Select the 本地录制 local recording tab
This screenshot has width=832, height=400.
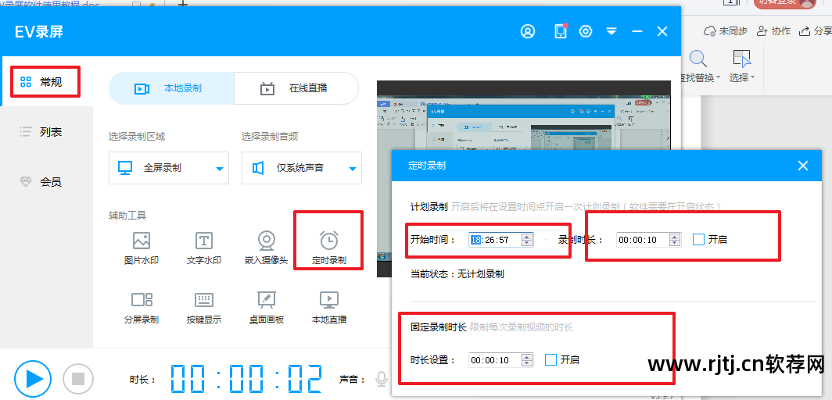(x=170, y=88)
